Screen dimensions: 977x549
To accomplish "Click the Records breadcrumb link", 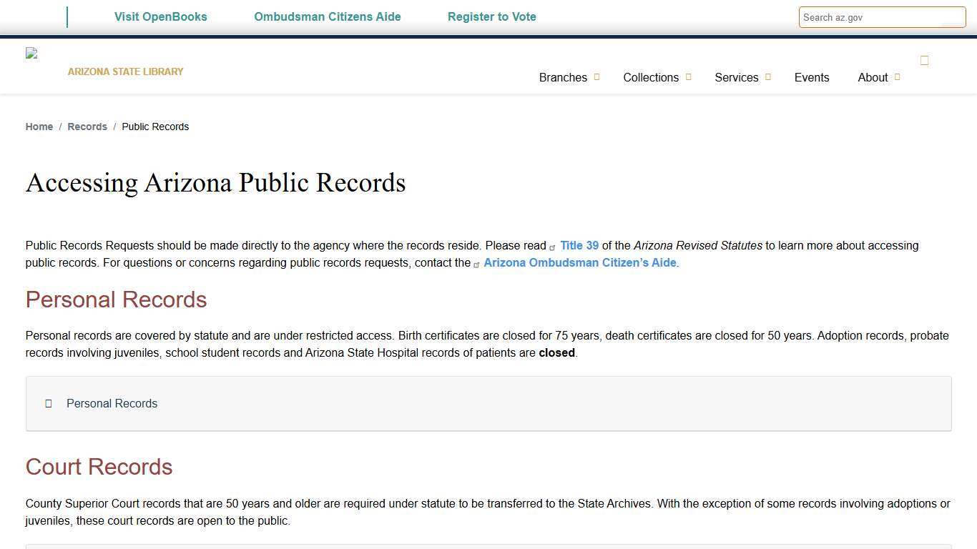I will [87, 127].
